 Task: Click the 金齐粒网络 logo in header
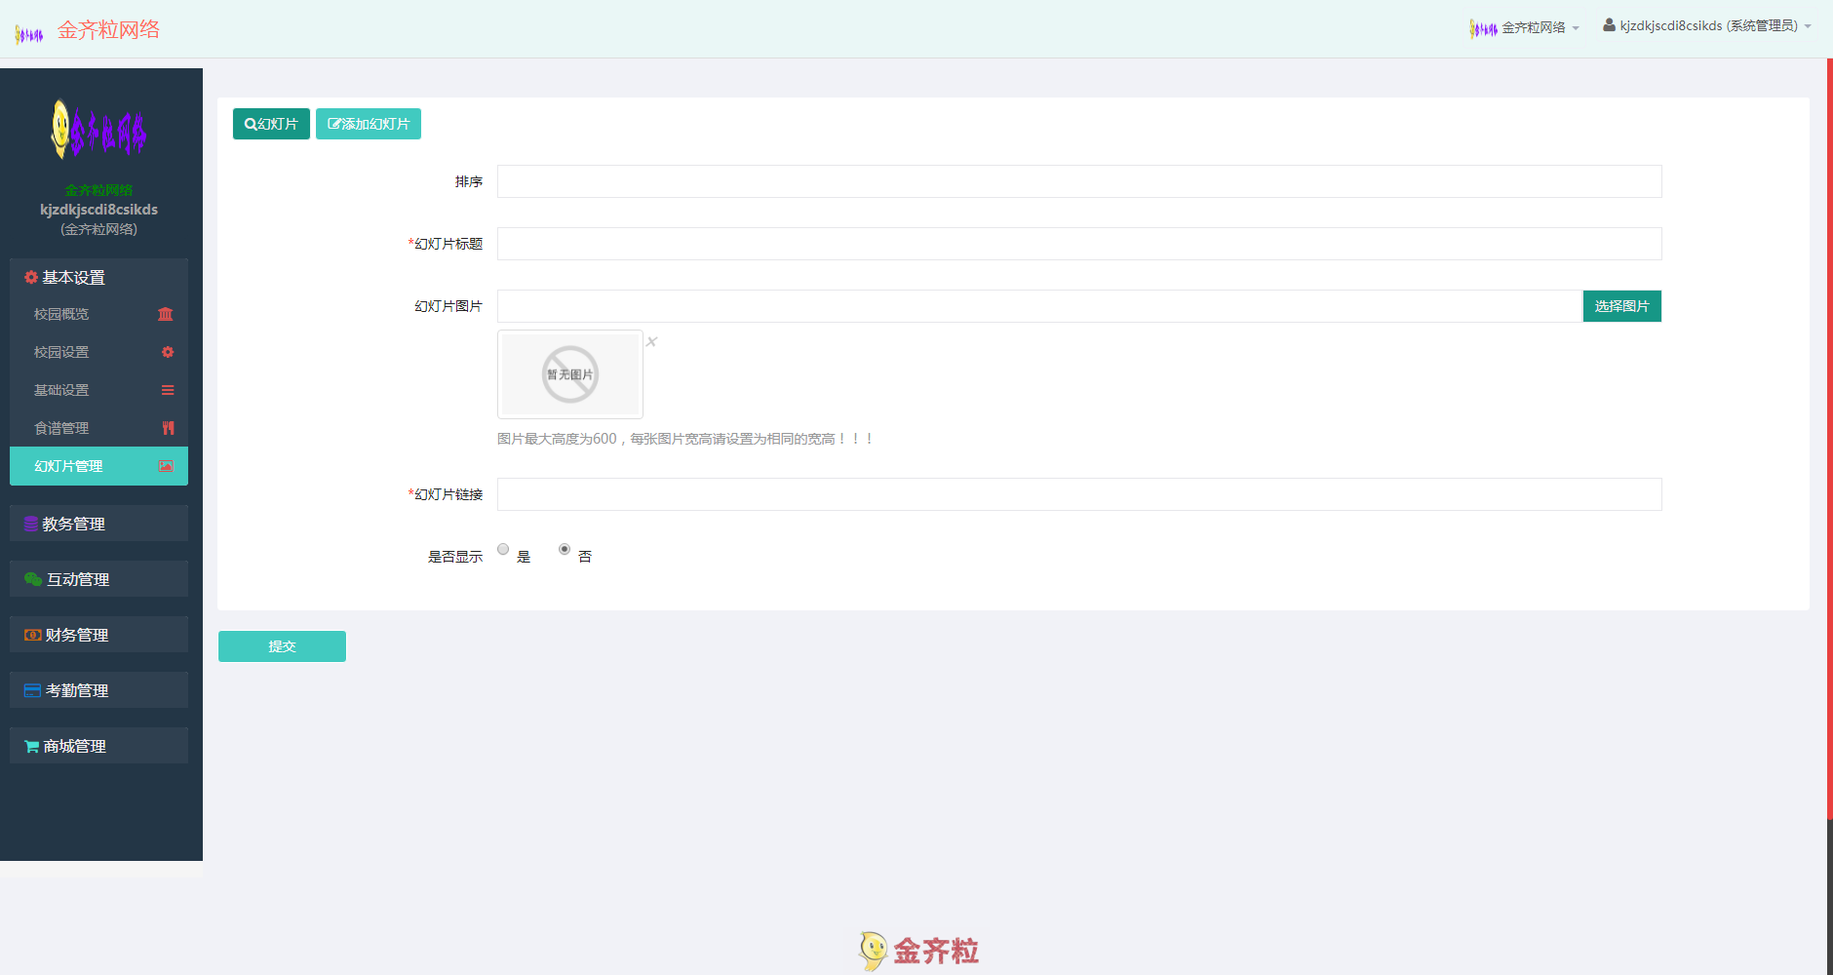[88, 30]
